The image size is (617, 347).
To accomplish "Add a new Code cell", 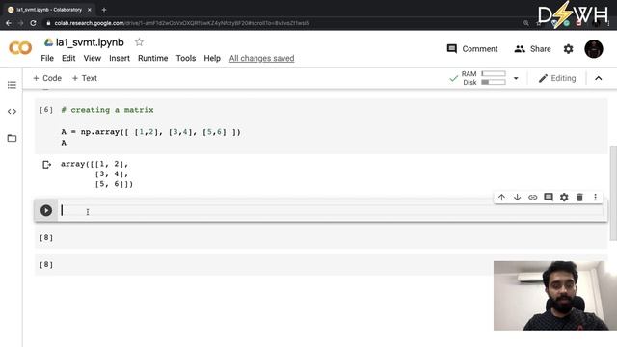I will pos(47,78).
